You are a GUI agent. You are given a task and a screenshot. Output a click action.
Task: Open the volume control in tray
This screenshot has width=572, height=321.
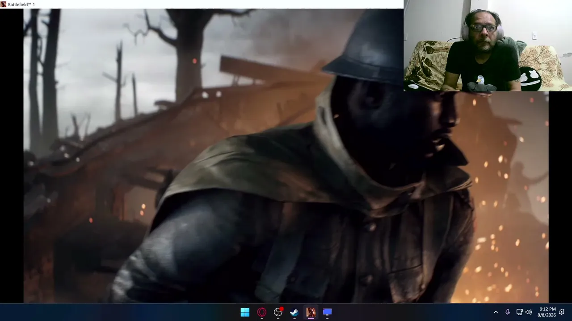[x=529, y=312]
